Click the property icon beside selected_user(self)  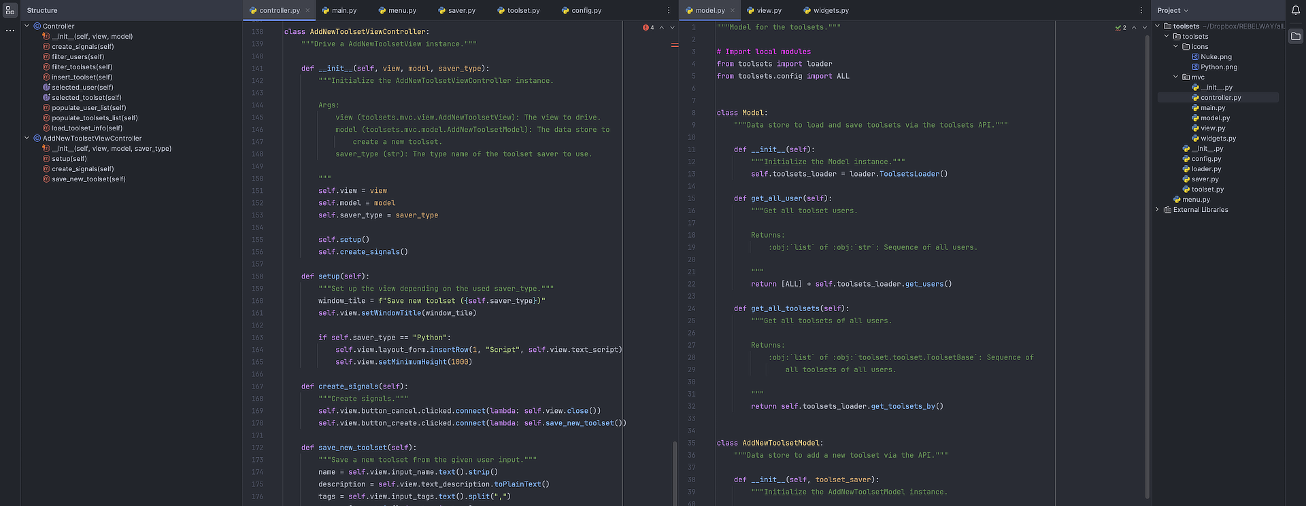coord(46,87)
